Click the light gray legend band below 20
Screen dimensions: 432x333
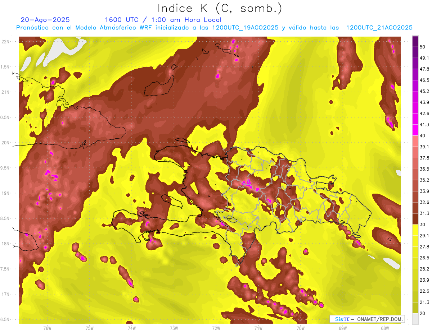tap(415, 319)
